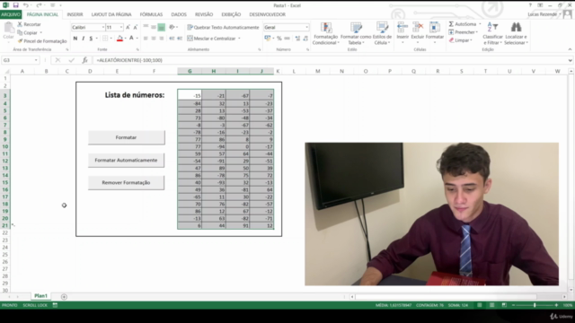Select Normal view in status bar
This screenshot has width=575, height=323.
pos(479,305)
